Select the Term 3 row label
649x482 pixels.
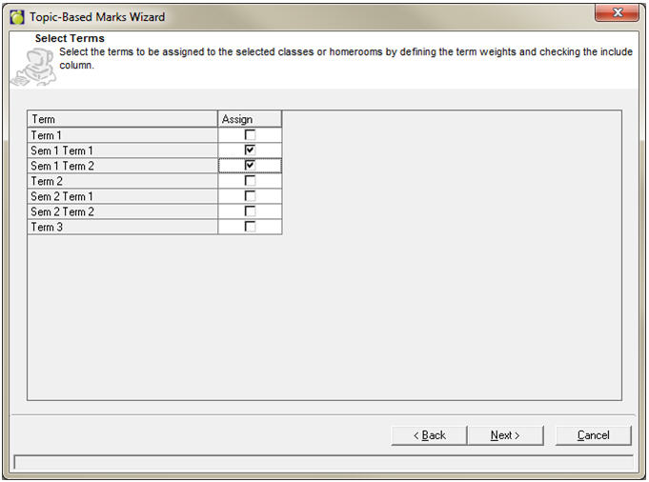[122, 227]
